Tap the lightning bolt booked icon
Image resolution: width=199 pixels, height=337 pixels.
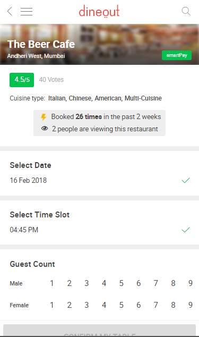(44, 117)
